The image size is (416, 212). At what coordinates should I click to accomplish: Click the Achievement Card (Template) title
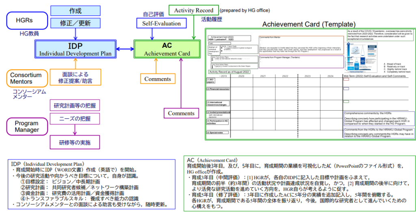[309, 24]
